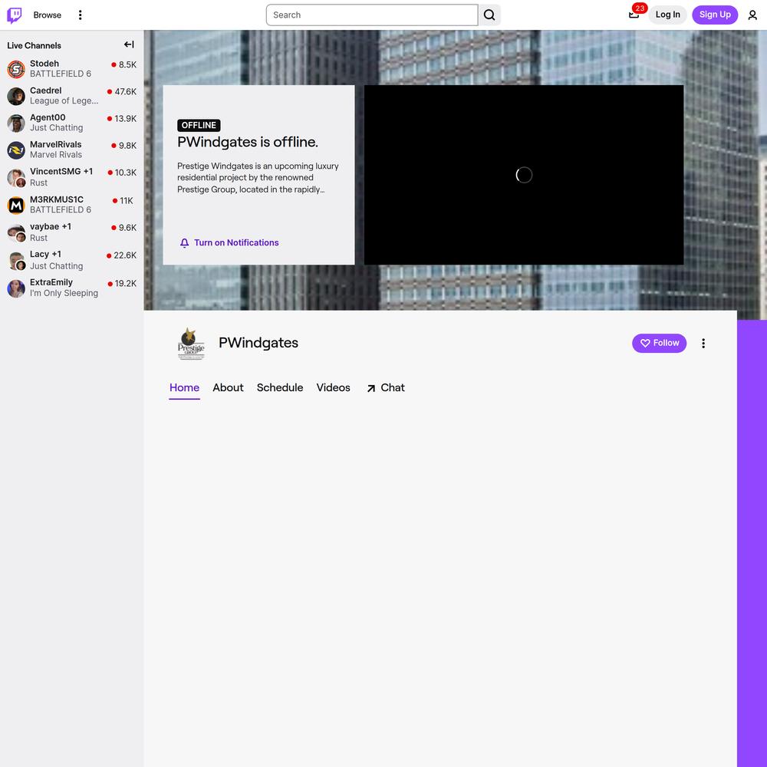Click the Prestige Windgates description text
Screen dimensions: 767x767
[258, 178]
